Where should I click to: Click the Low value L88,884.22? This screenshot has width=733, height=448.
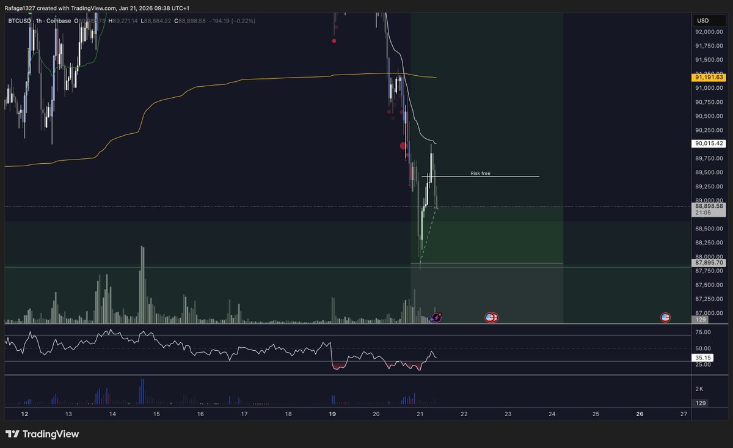coord(156,21)
